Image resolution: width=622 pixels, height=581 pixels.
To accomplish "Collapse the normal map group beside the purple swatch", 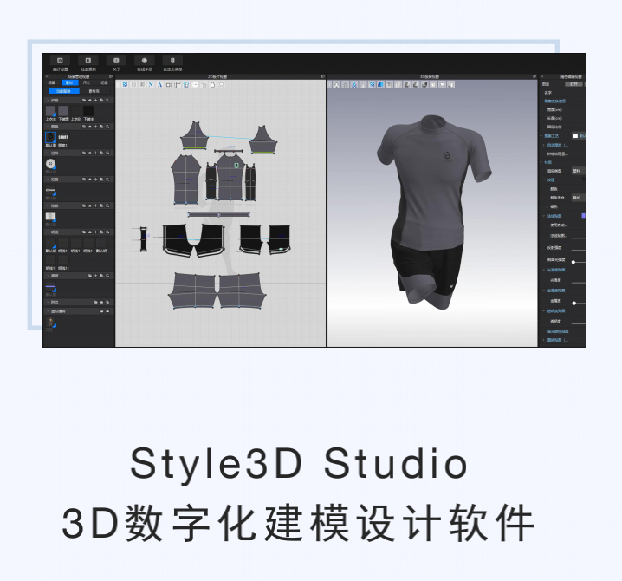I will (x=544, y=216).
